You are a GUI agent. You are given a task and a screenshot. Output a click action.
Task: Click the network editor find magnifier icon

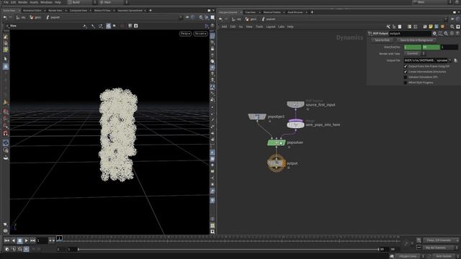pos(452,27)
